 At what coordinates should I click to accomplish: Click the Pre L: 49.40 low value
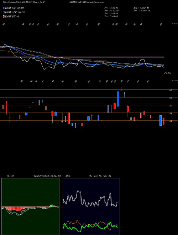point(111,14)
